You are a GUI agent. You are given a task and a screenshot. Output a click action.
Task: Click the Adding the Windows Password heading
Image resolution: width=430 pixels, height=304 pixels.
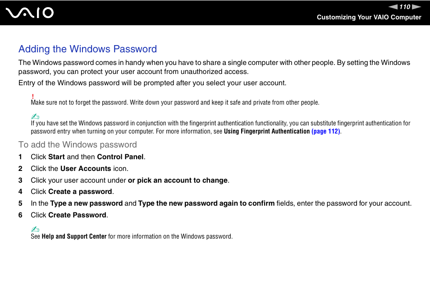pos(87,49)
